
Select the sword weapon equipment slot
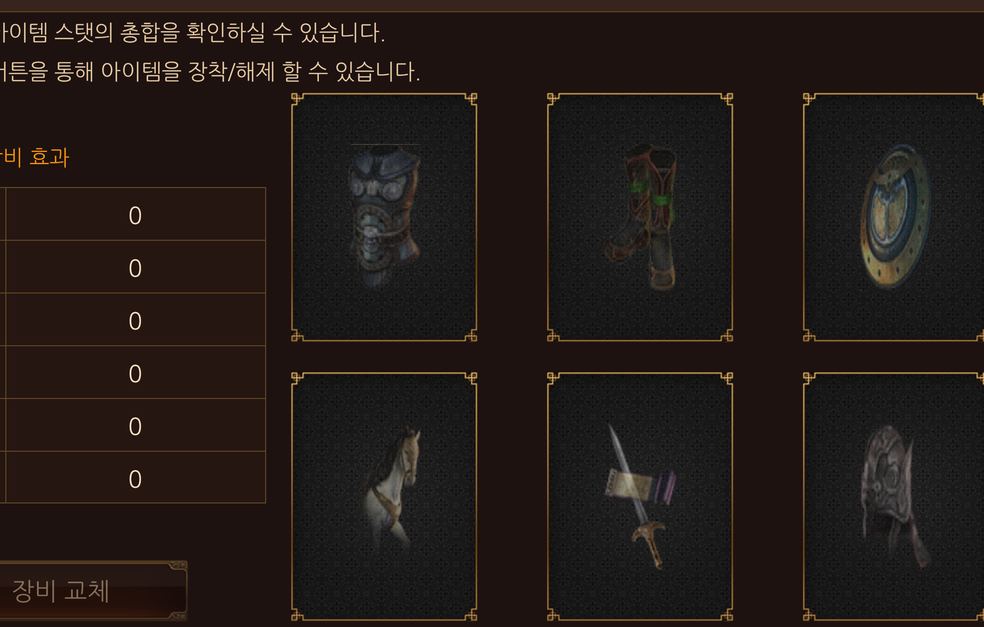coord(640,497)
